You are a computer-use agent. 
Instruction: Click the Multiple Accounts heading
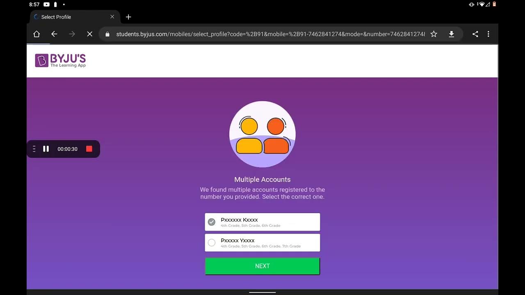tap(262, 179)
